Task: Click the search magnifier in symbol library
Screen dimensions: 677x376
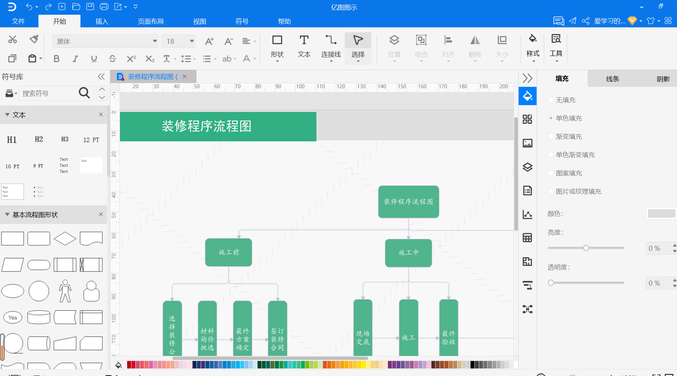Action: click(84, 93)
